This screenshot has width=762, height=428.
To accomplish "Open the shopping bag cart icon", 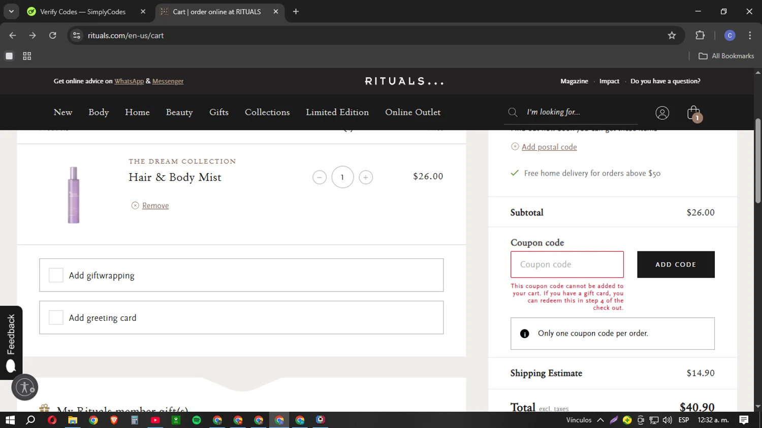I will (694, 113).
